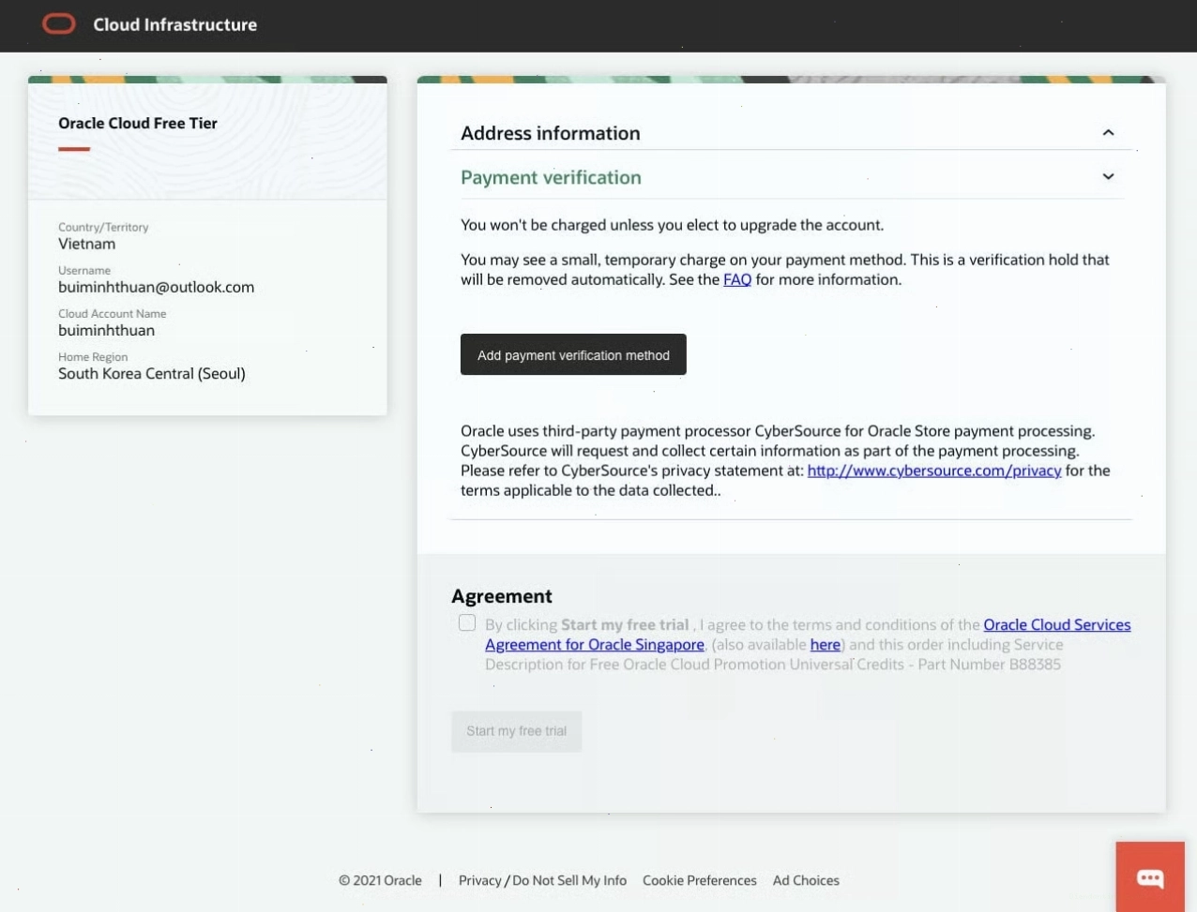Screen dimensions: 1197x912
Task: Click the Start my free trial button
Action: [517, 731]
